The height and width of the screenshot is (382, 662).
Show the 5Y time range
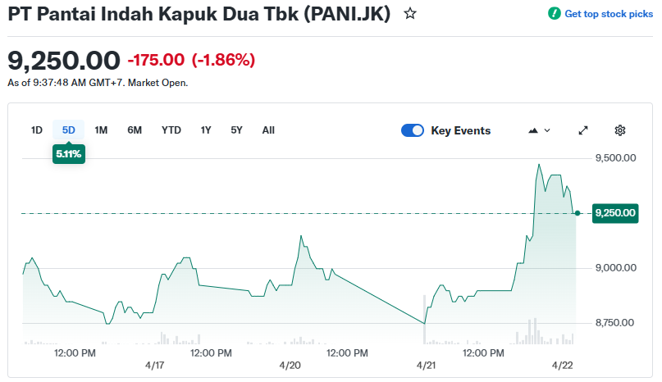point(236,130)
